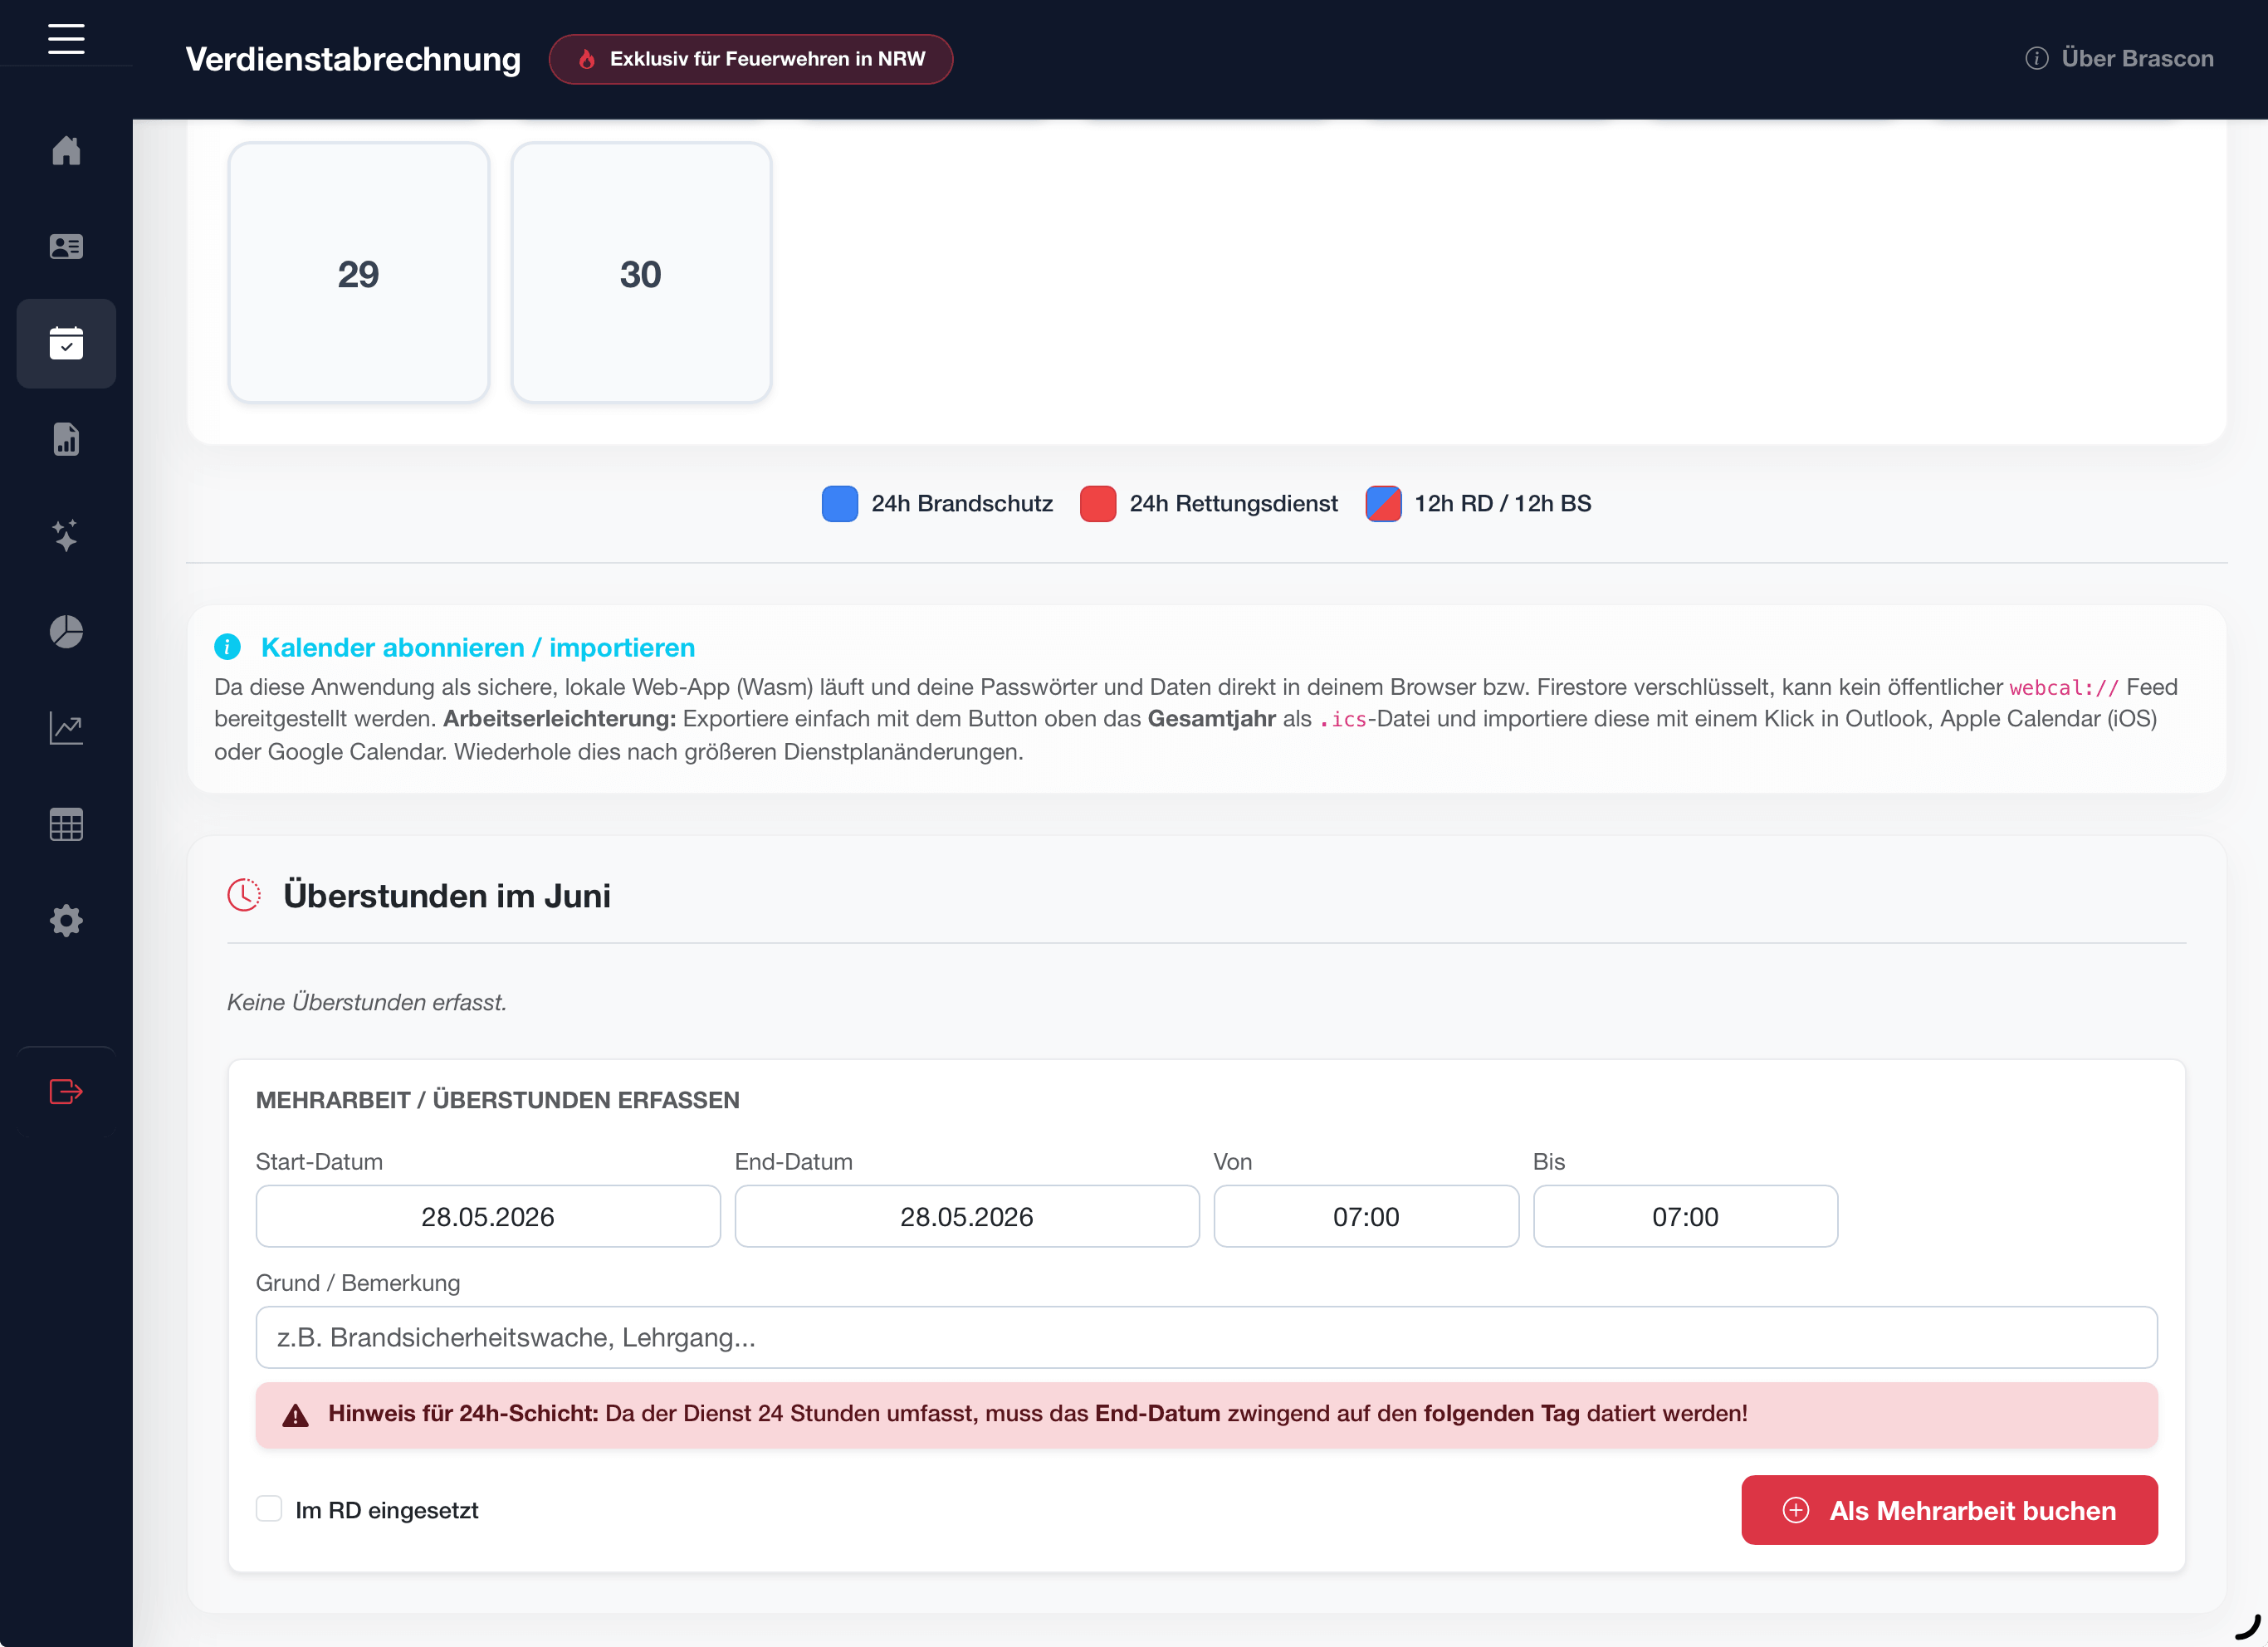The width and height of the screenshot is (2268, 1647).
Task: Click the 'MEHRARBEIT / ÜBERSTUNDEN ERFASSEN' label
Action: [x=498, y=1100]
